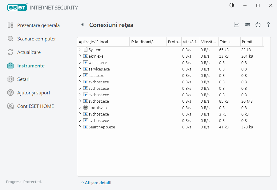Image resolution: width=277 pixels, height=190 pixels.
Task: Refresh the network connections list
Action: click(258, 25)
